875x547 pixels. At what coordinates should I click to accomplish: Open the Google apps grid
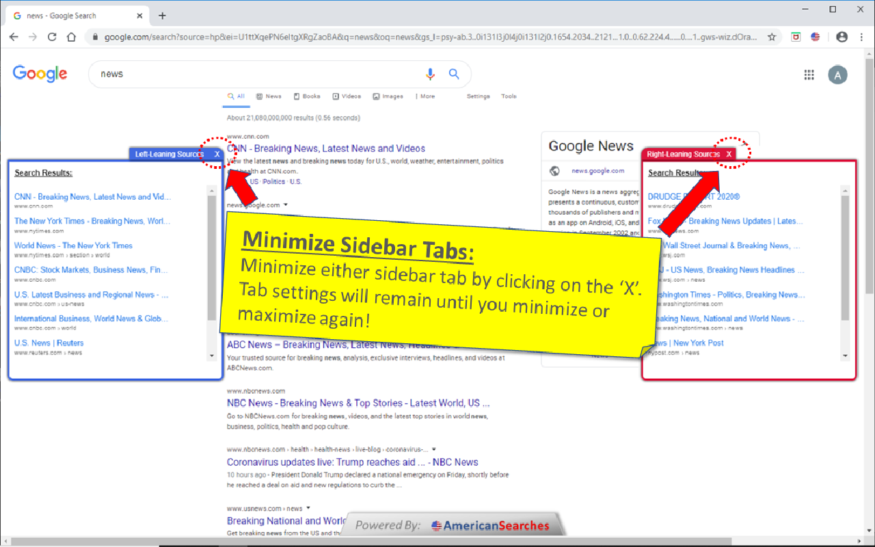pyautogui.click(x=809, y=75)
